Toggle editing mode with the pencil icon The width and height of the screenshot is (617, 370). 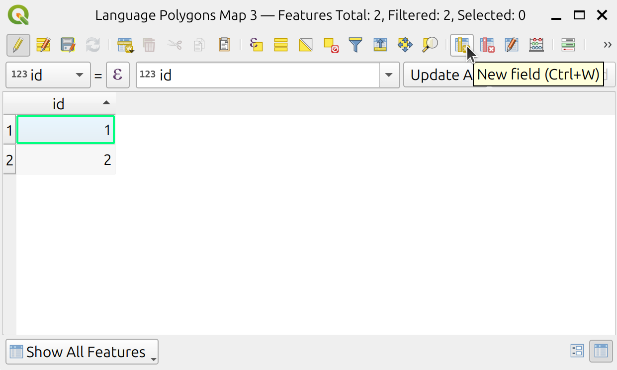(x=18, y=45)
